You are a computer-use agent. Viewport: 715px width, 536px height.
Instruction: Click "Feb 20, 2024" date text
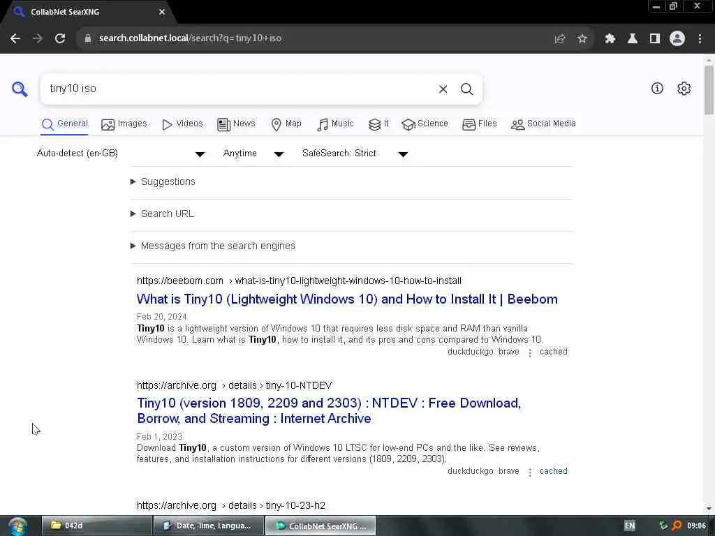pos(162,317)
